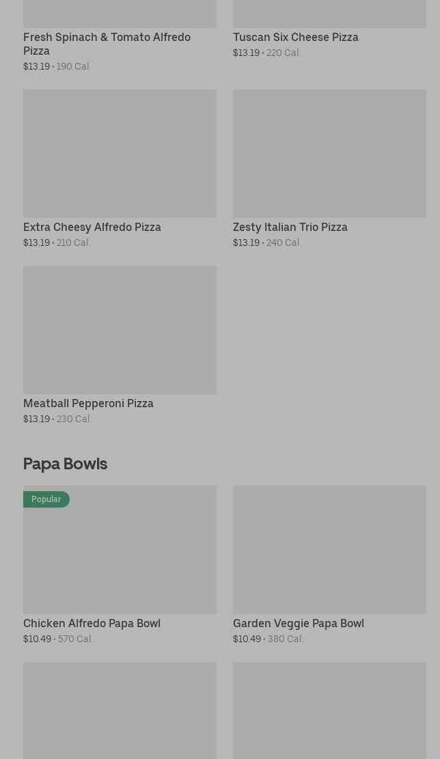Image resolution: width=440 pixels, height=759 pixels.
Task: Choose the Zesty Italian Trio Pizza title
Action: point(290,227)
